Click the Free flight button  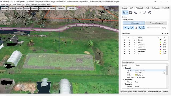pyautogui.click(x=34, y=8)
